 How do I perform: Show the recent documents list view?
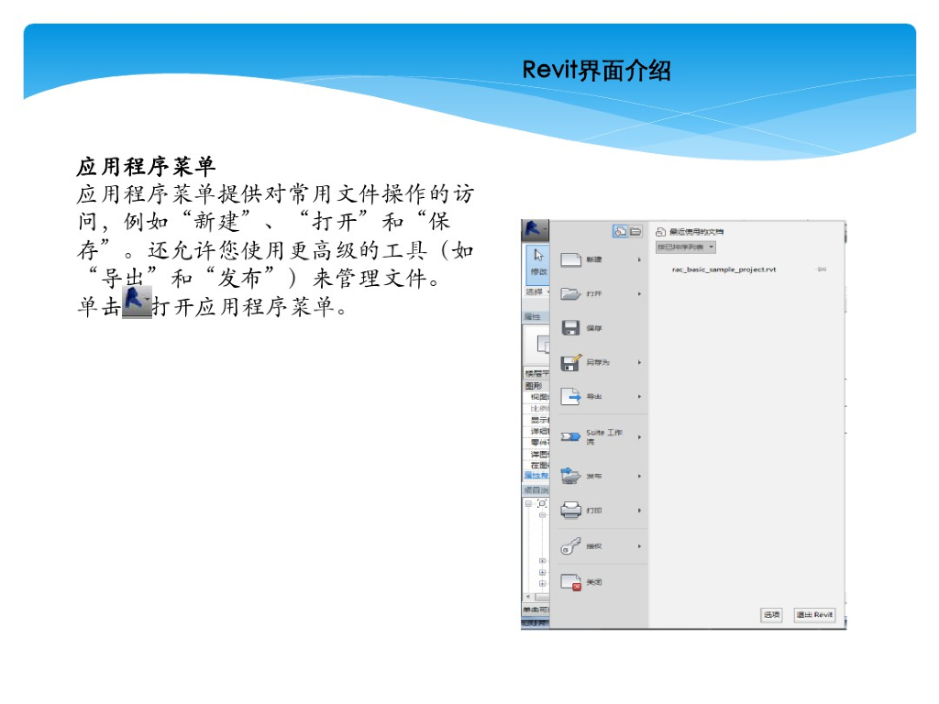(x=621, y=231)
